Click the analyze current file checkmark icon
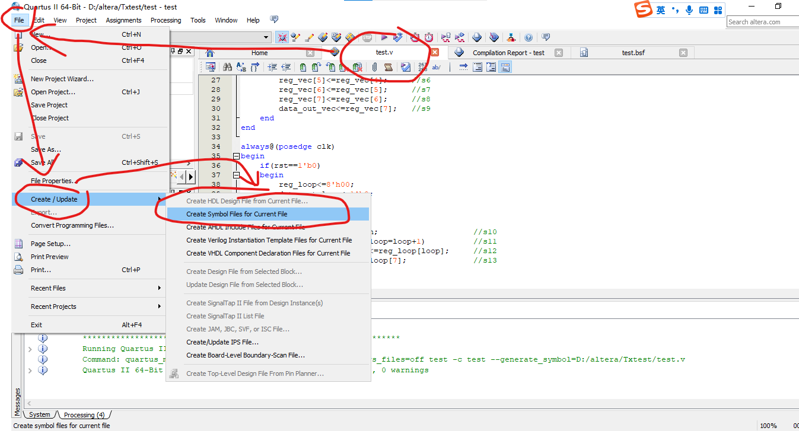 405,67
